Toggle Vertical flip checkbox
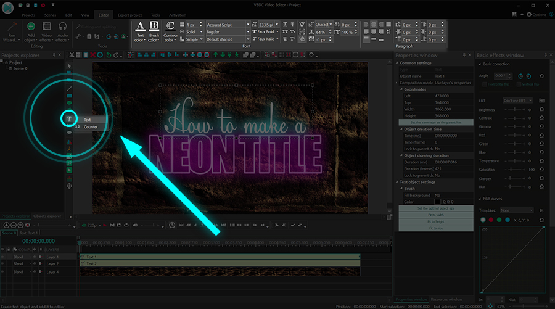 click(519, 84)
